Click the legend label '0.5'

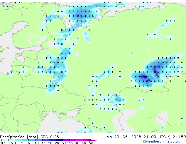[10, 143]
